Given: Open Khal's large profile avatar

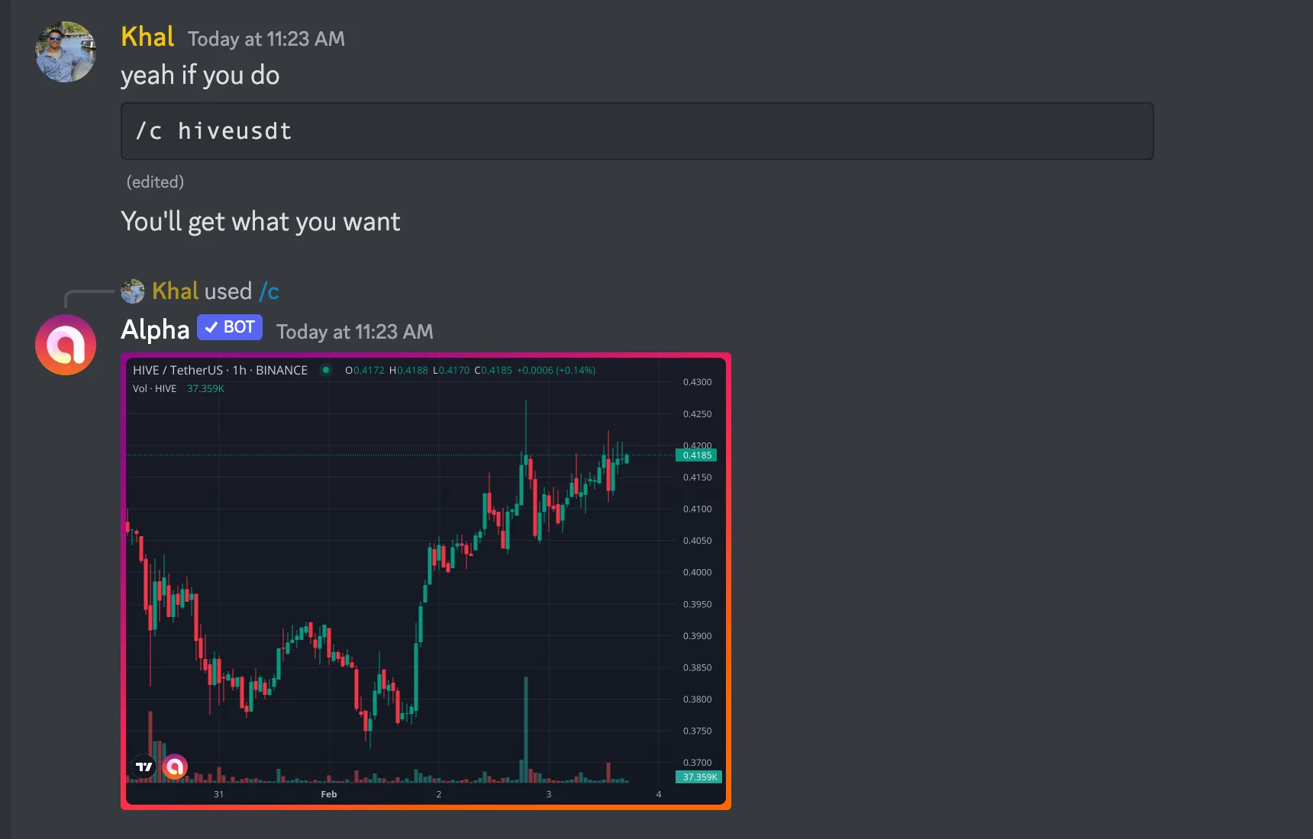Looking at the screenshot, I should [66, 52].
